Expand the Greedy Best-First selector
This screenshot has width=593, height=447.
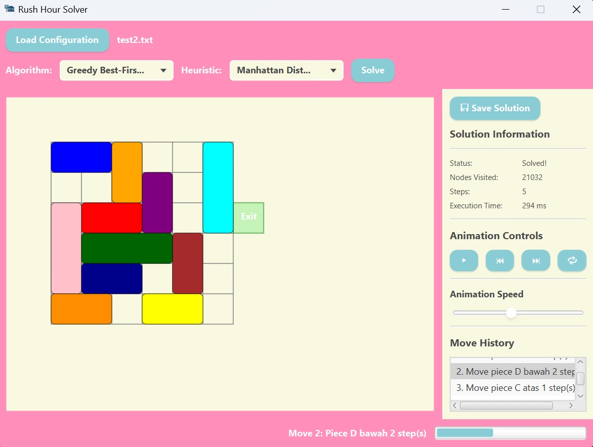116,70
